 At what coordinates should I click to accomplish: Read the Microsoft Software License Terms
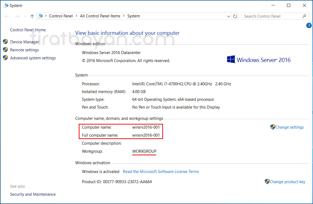tap(161, 172)
